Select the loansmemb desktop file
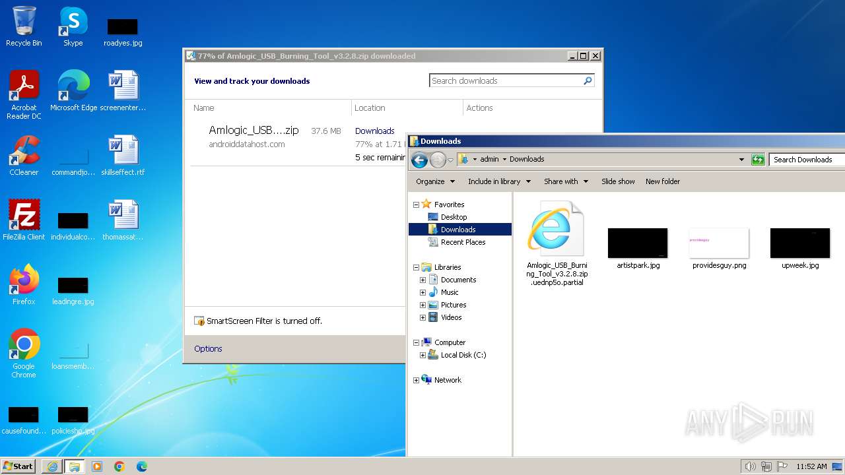This screenshot has width=845, height=475. point(73,356)
